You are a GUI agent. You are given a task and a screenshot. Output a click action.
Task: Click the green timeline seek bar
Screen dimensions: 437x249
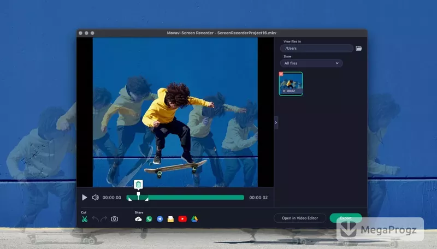(x=185, y=198)
